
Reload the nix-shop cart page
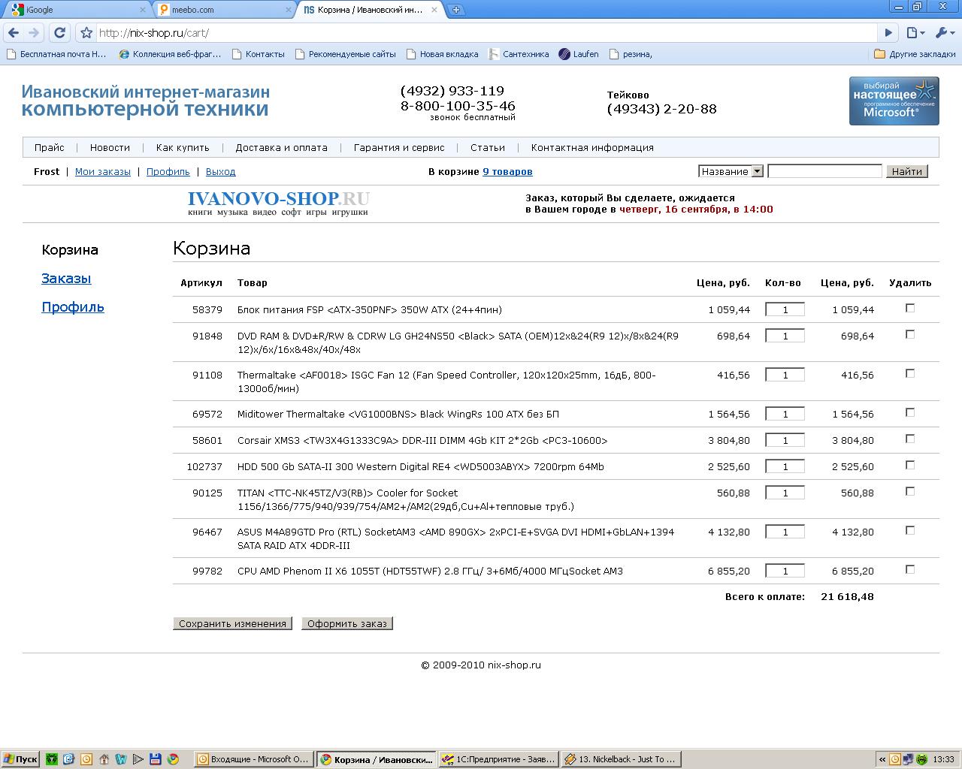click(60, 33)
